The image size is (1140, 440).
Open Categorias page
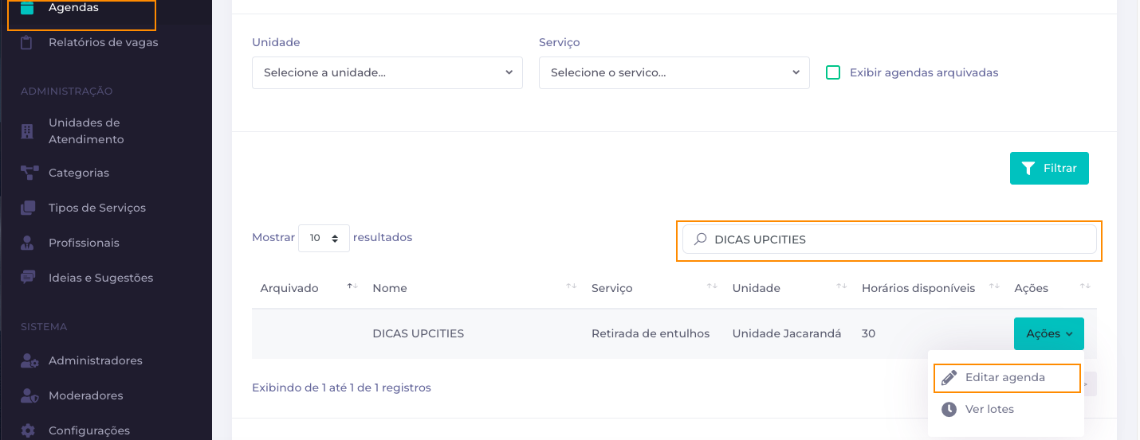(79, 173)
